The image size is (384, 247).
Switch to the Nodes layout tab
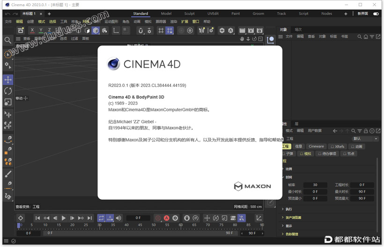(x=327, y=14)
